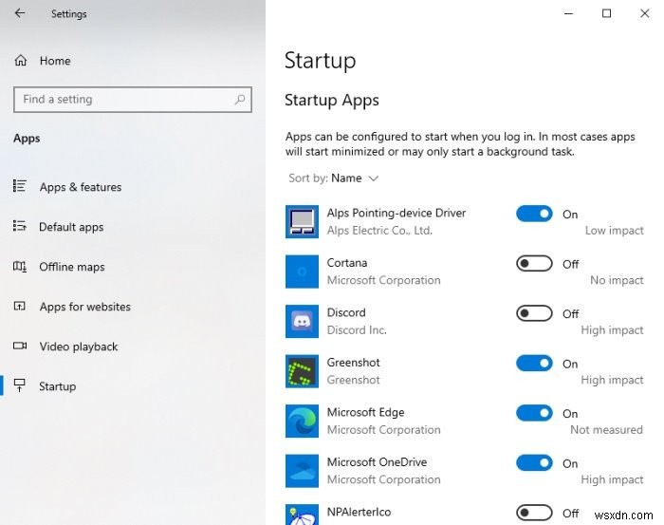Click the Startup Apps heading
This screenshot has width=664, height=525.
pyautogui.click(x=332, y=101)
